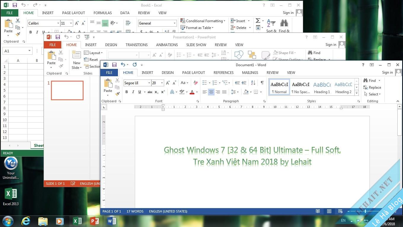
Task: Click Grow Font icon in Word
Action: coord(168,83)
